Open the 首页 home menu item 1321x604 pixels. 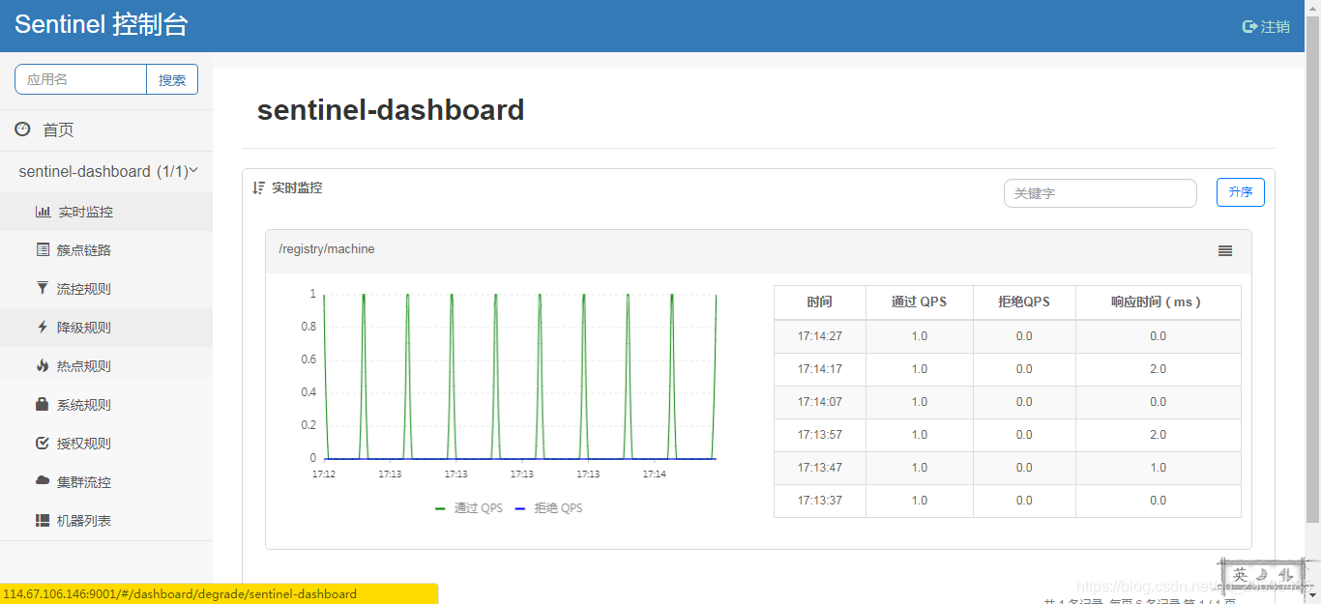click(x=58, y=129)
